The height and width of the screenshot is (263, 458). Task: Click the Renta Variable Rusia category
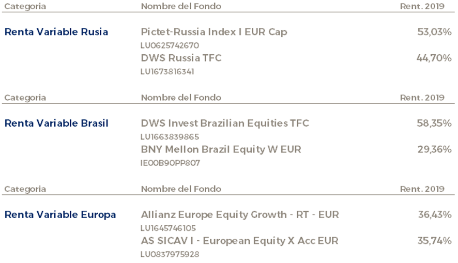click(x=56, y=32)
